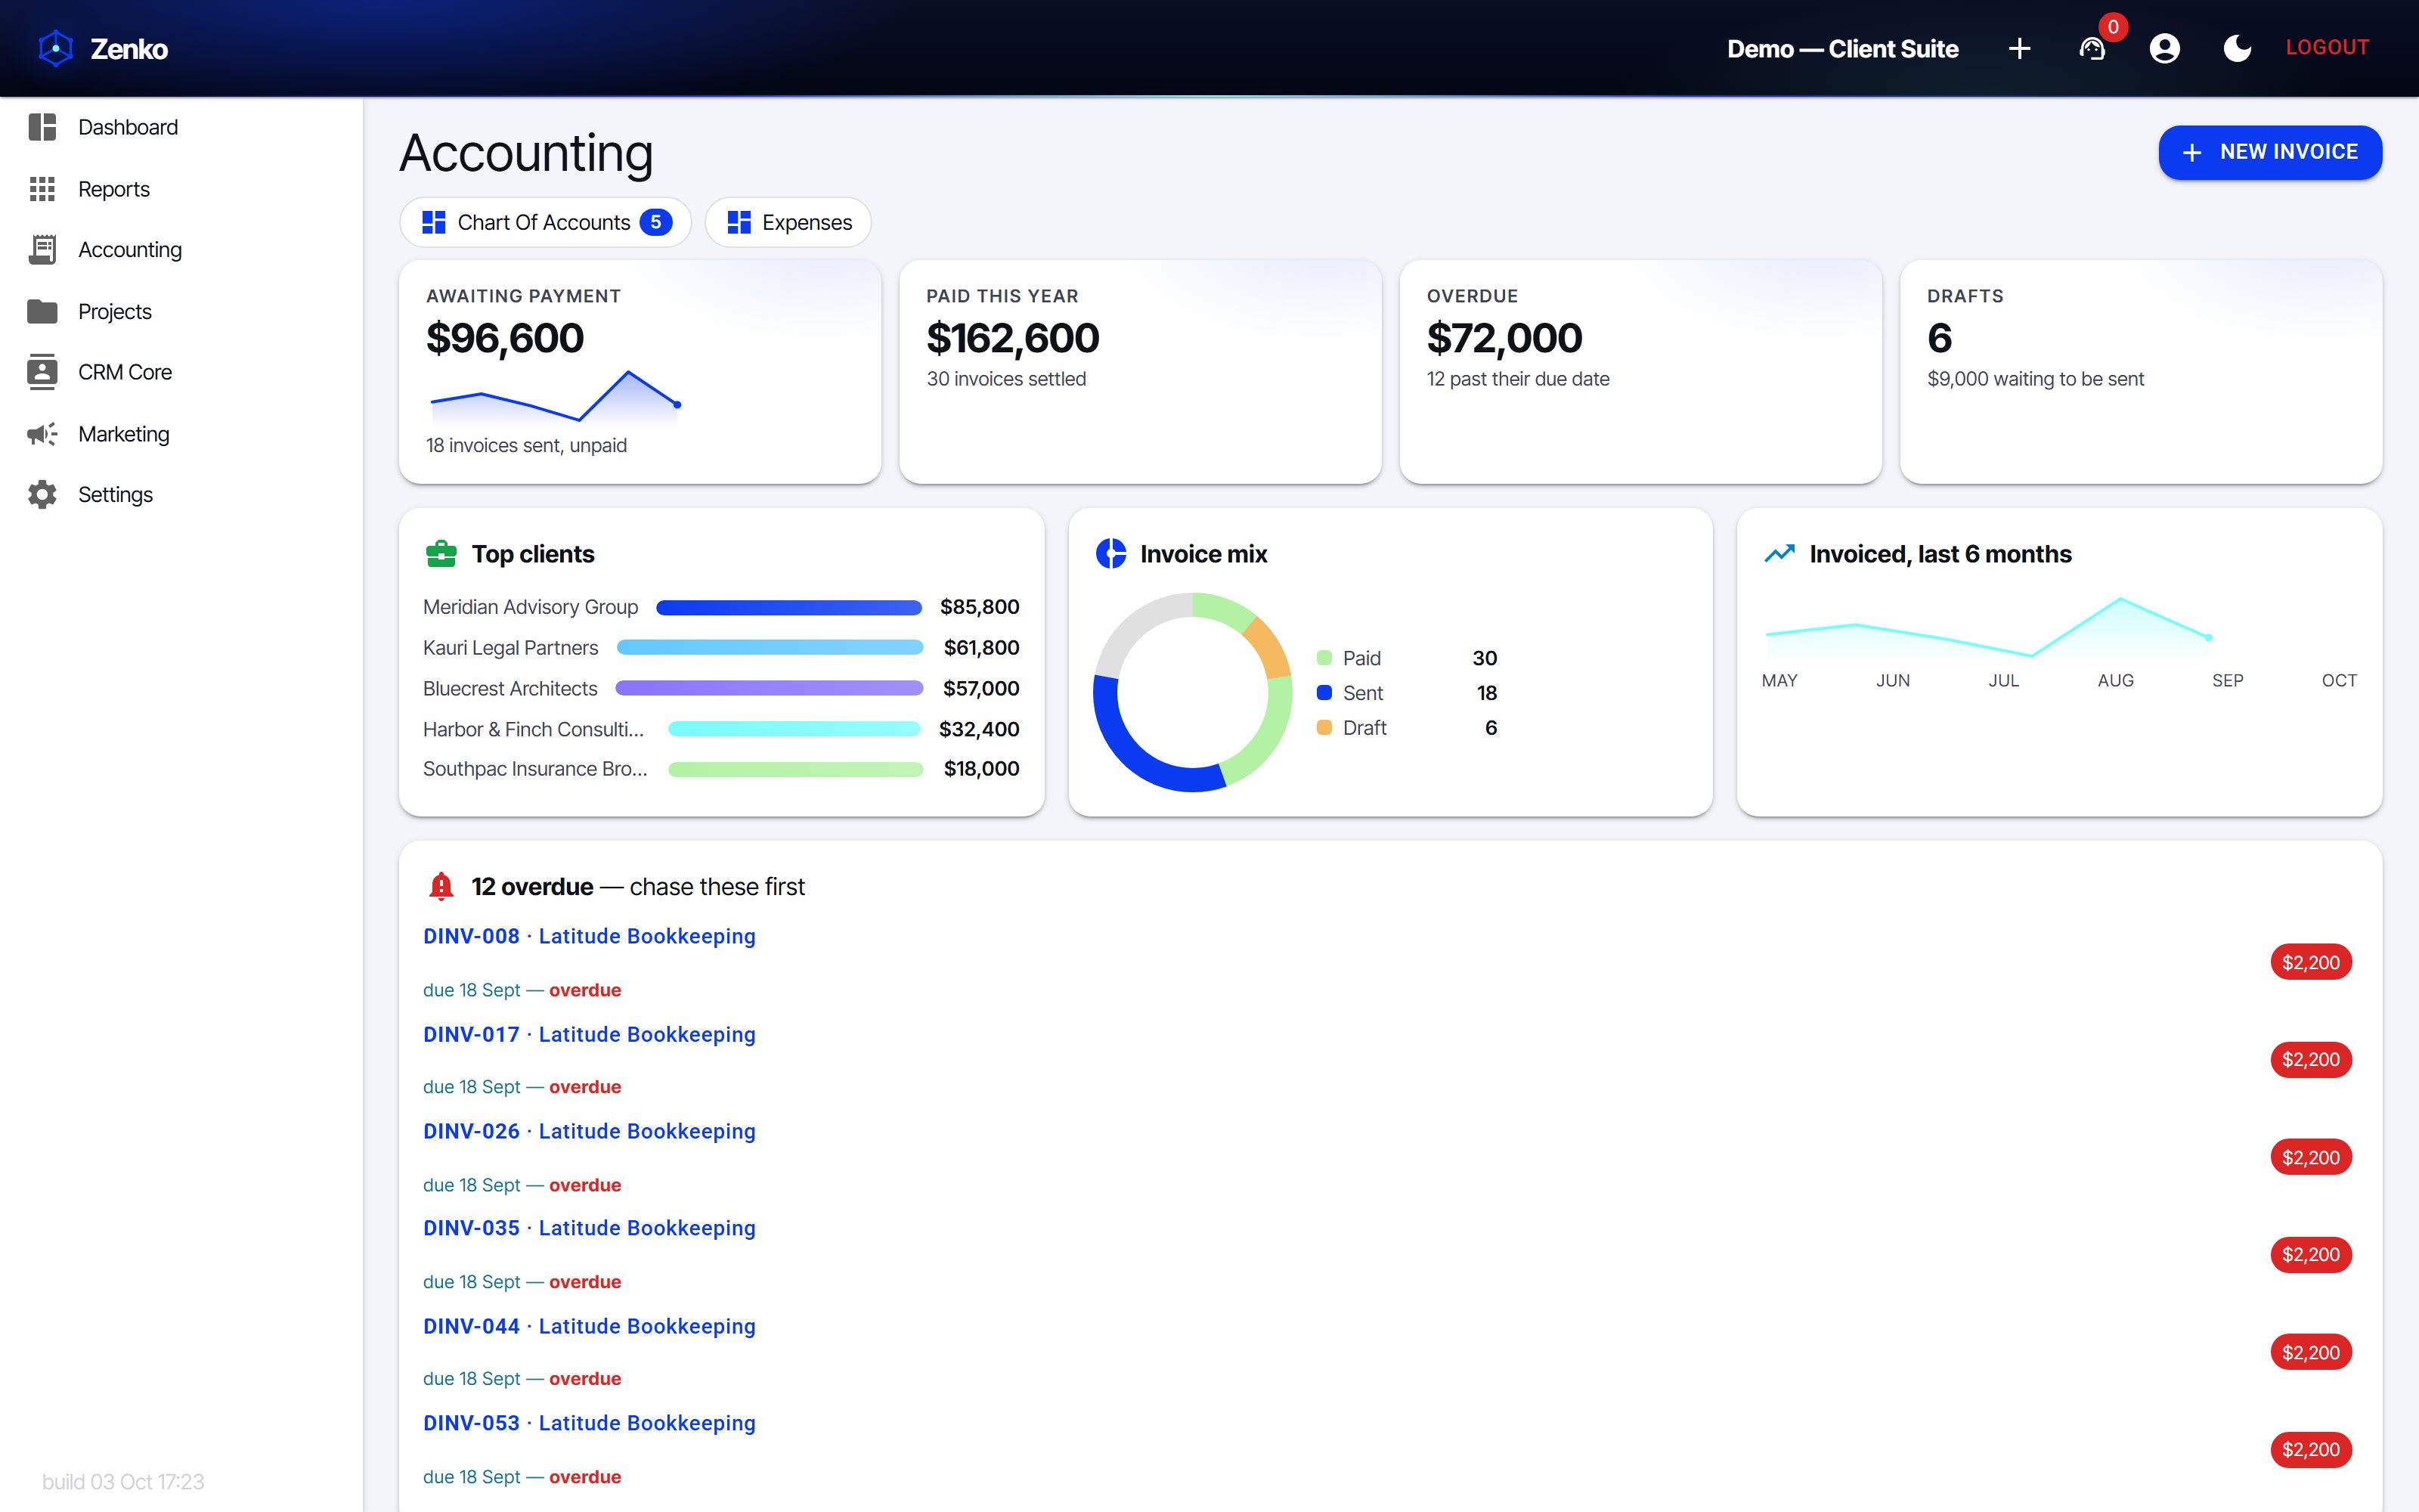Open invoice DINV-026 Latitude Bookkeeping
Viewport: 2419px width, 1512px height.
(x=589, y=1131)
